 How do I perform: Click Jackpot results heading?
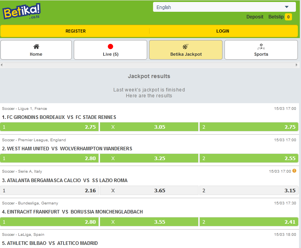pyautogui.click(x=149, y=76)
